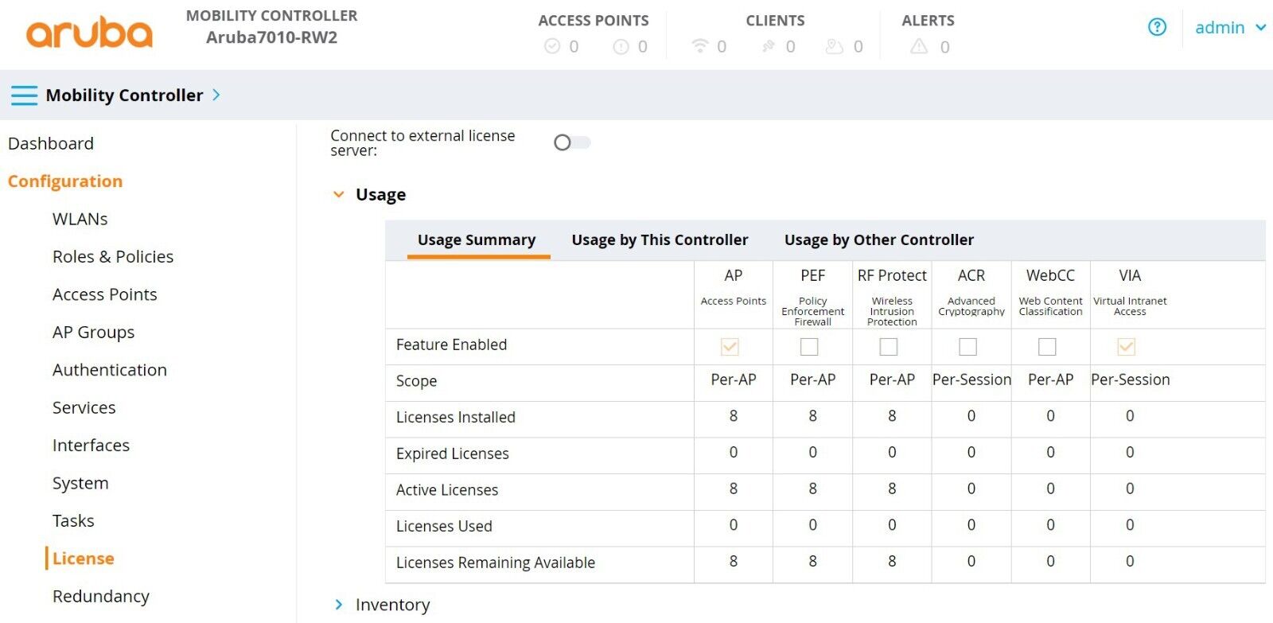This screenshot has width=1273, height=623.
Task: Enable the RF Protect feature checkbox
Action: click(889, 347)
